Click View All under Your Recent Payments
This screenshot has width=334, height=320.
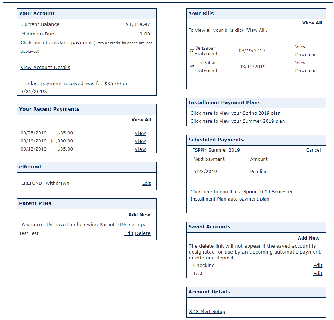tap(141, 119)
